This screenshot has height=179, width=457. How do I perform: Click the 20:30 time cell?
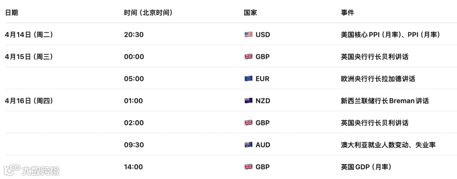tap(134, 35)
